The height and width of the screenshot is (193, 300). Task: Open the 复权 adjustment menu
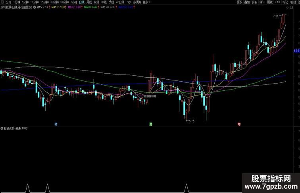(240, 2)
